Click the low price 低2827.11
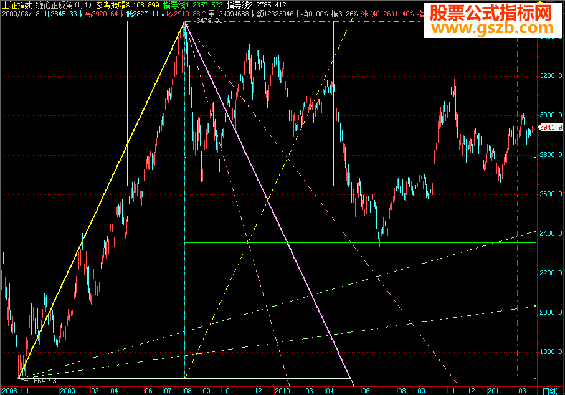The image size is (565, 395). pyautogui.click(x=143, y=14)
